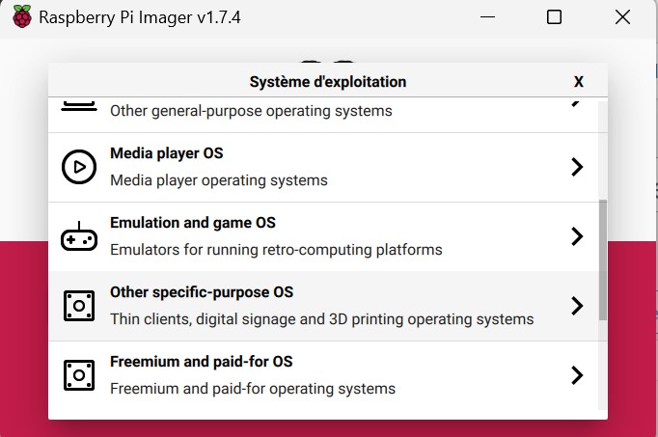Image resolution: width=658 pixels, height=437 pixels.
Task: Click the Other specific-purpose OS square icon
Action: (x=79, y=306)
